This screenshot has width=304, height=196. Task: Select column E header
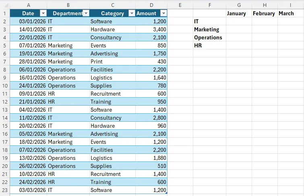[180, 5]
